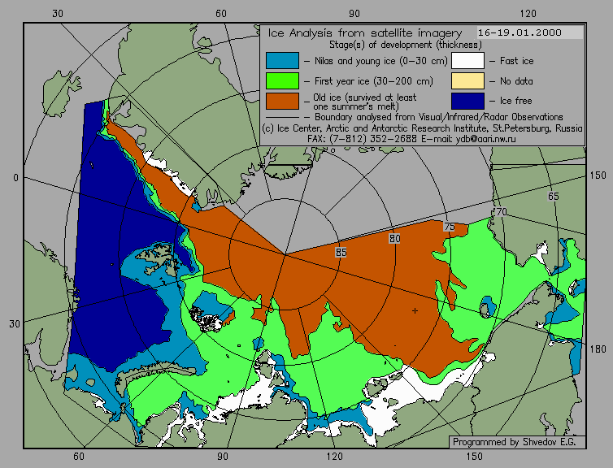Click the top-edge longitude label 120
This screenshot has height=468, width=613.
(528, 14)
